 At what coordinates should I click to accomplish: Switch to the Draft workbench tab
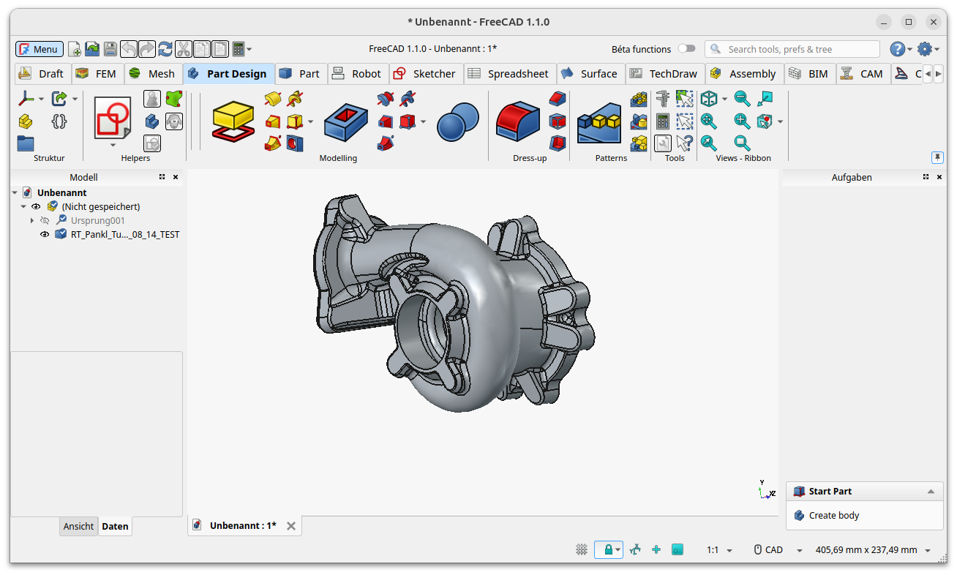click(42, 74)
